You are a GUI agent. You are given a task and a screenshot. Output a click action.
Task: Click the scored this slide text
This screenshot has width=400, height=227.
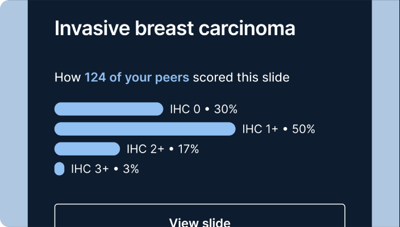241,77
